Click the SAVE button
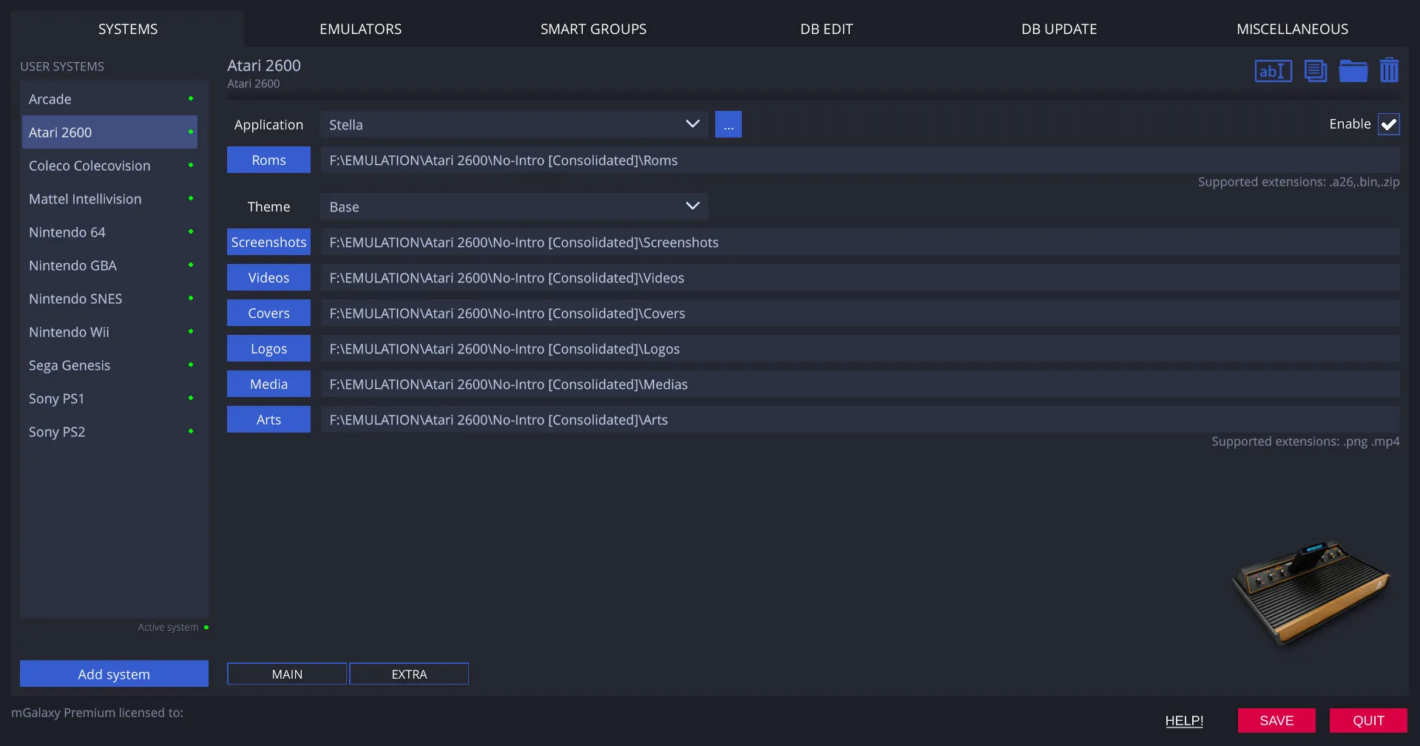 1277,720
